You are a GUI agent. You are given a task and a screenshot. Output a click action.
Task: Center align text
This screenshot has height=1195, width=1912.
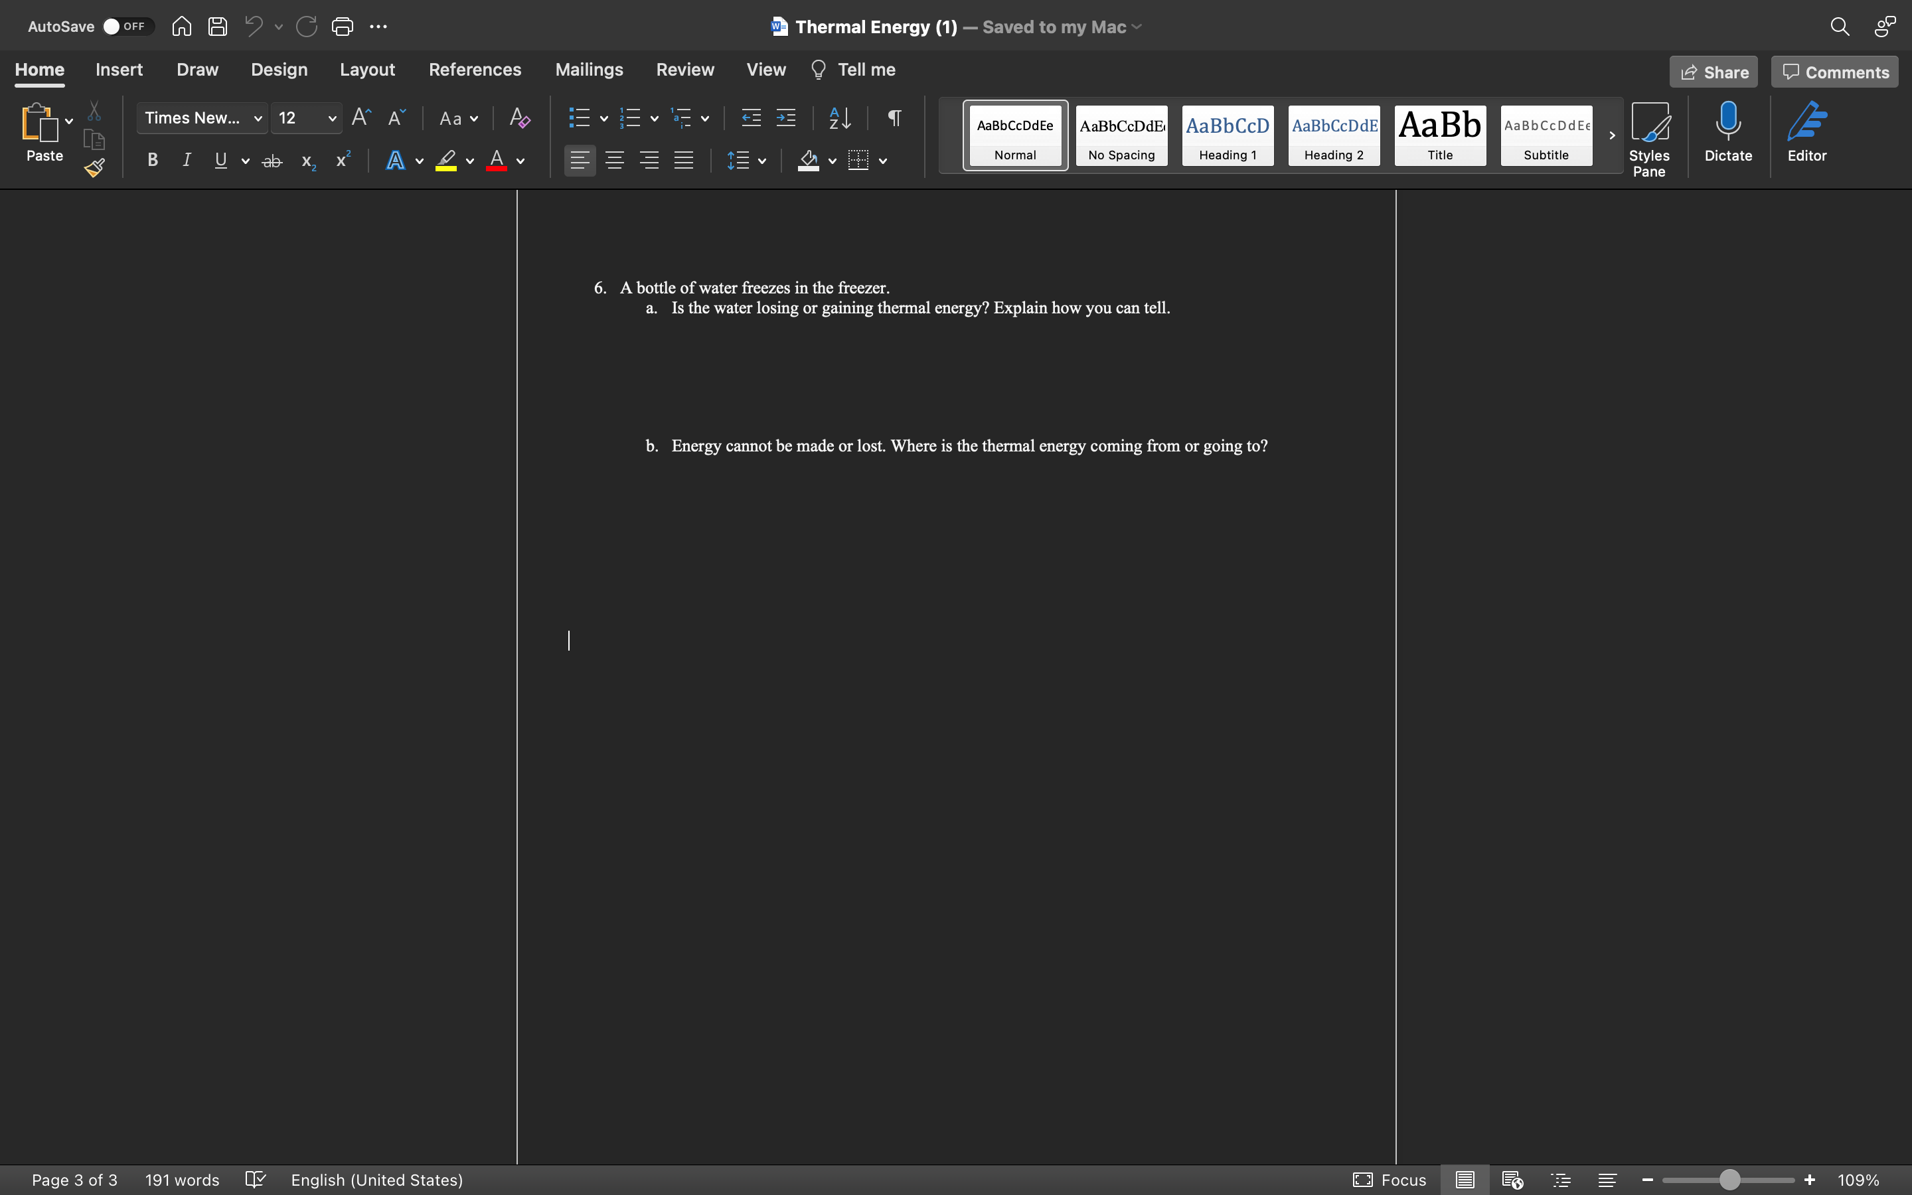[614, 161]
